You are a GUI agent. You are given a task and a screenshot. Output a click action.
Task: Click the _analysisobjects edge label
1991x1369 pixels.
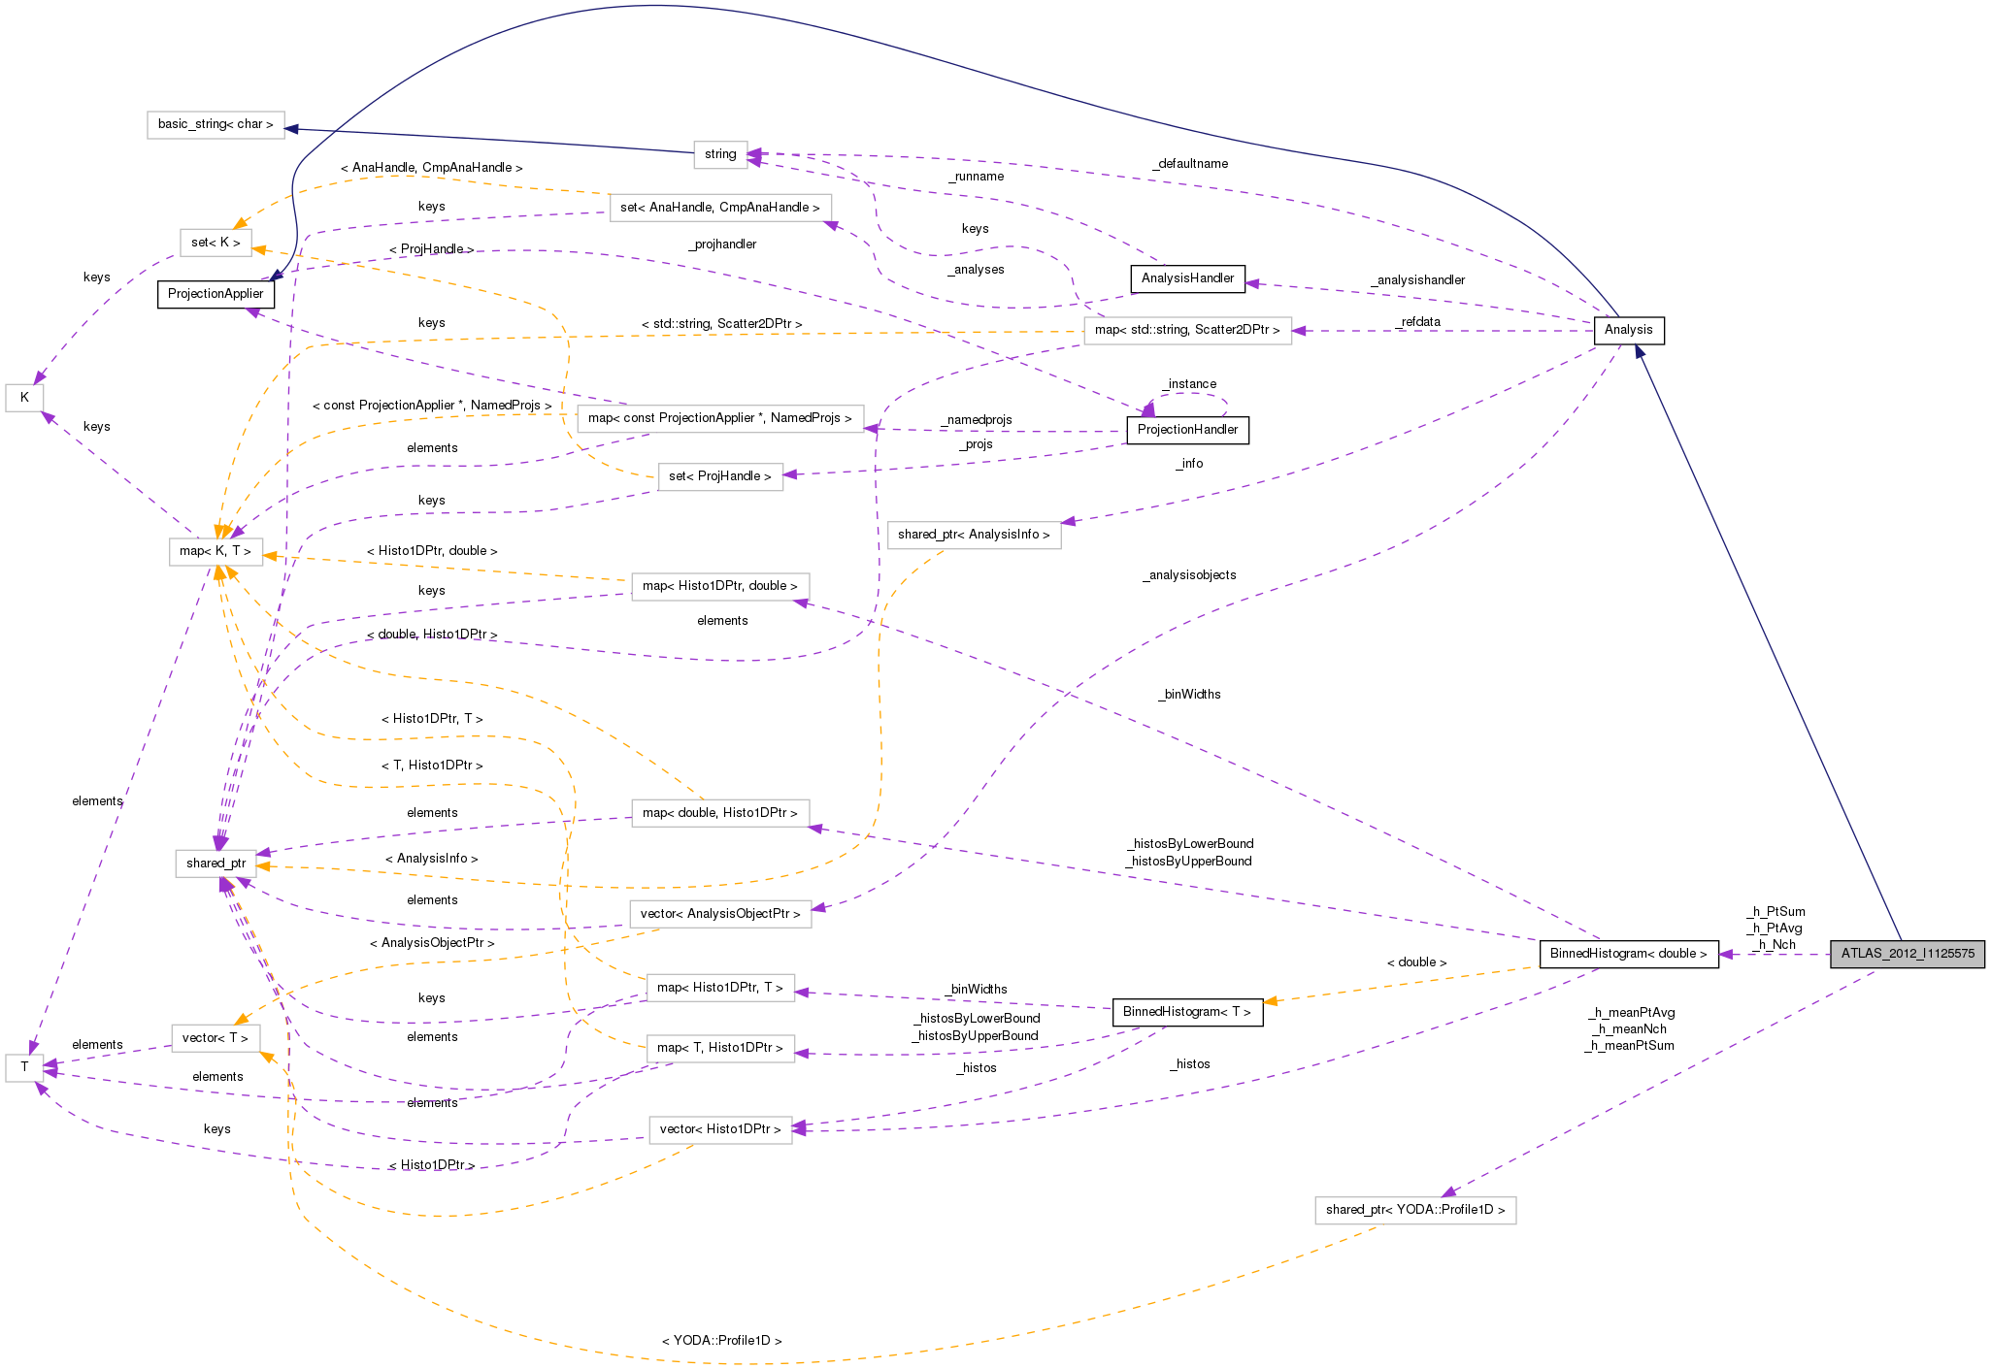tap(1189, 575)
